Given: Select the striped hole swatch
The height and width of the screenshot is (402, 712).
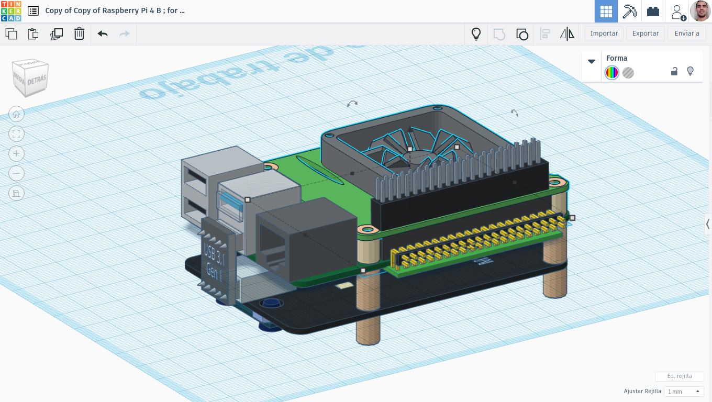Looking at the screenshot, I should (628, 73).
